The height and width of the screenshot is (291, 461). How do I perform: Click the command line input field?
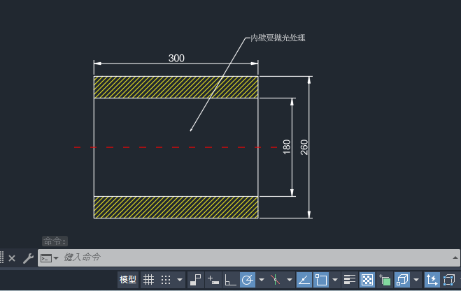click(x=249, y=258)
